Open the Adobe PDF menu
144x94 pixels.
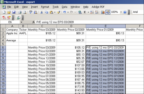[98, 7]
